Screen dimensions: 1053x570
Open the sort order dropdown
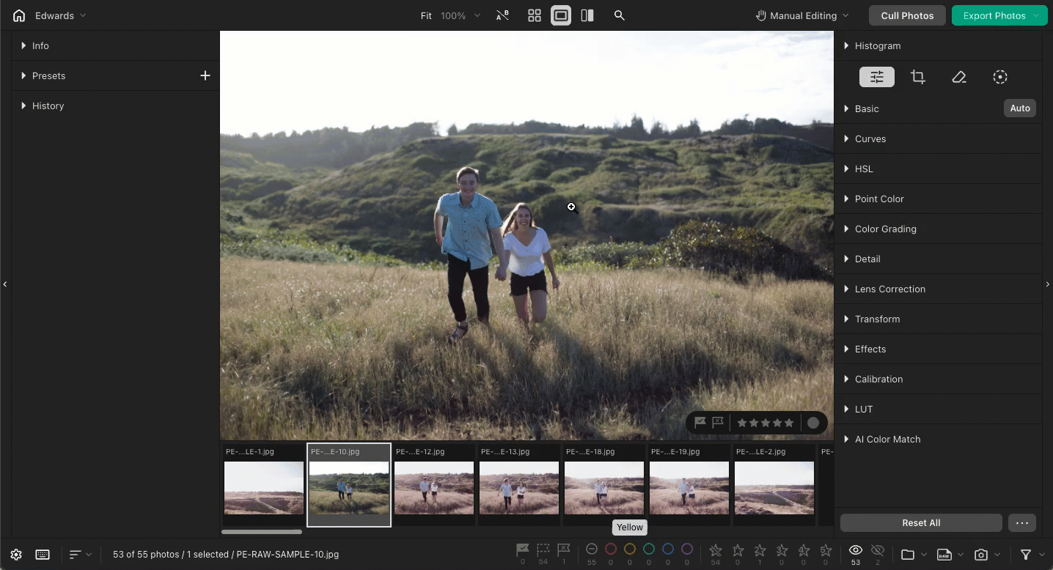[81, 555]
